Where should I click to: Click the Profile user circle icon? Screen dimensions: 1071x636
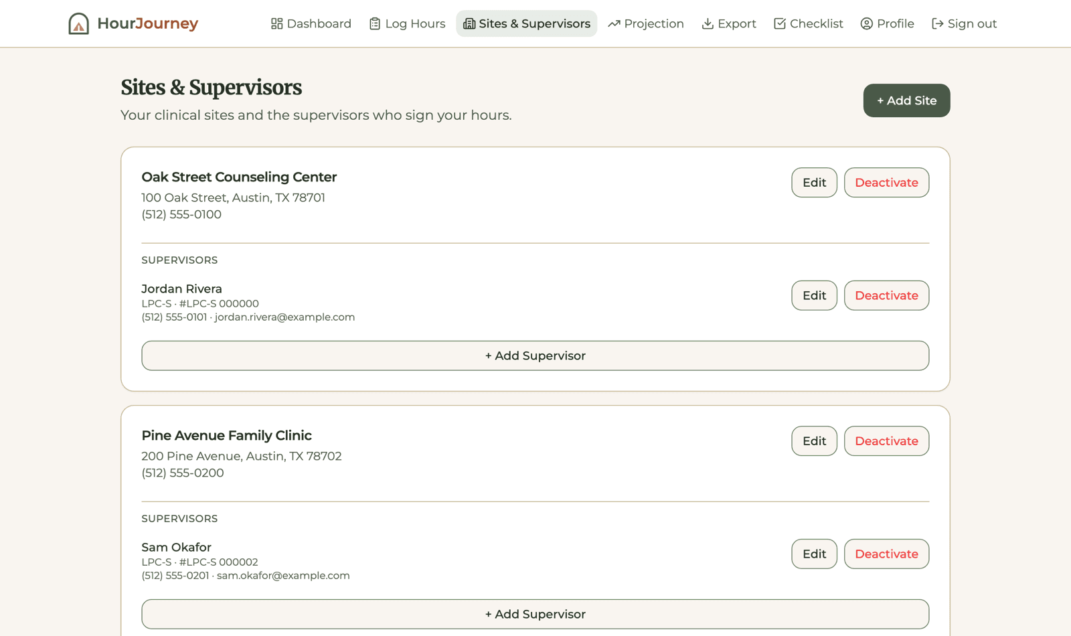tap(866, 23)
